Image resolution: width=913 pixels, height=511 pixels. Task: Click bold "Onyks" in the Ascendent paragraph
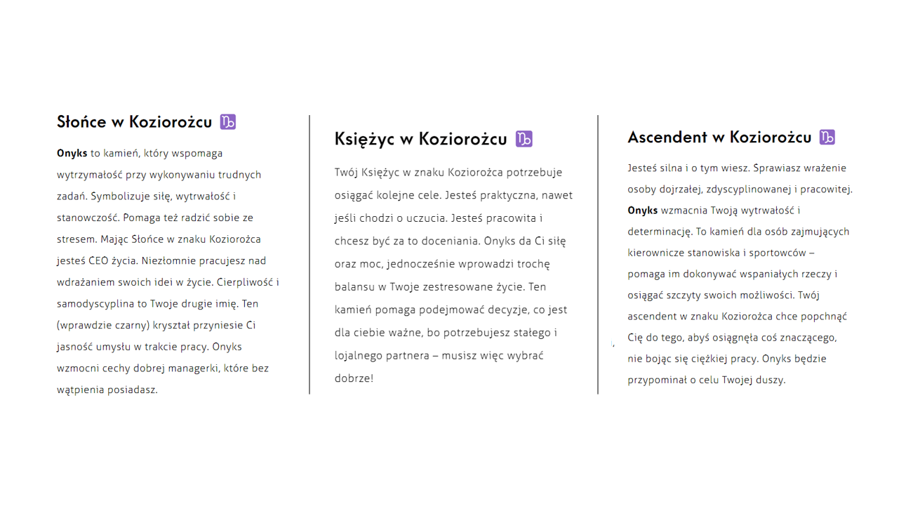click(x=642, y=211)
